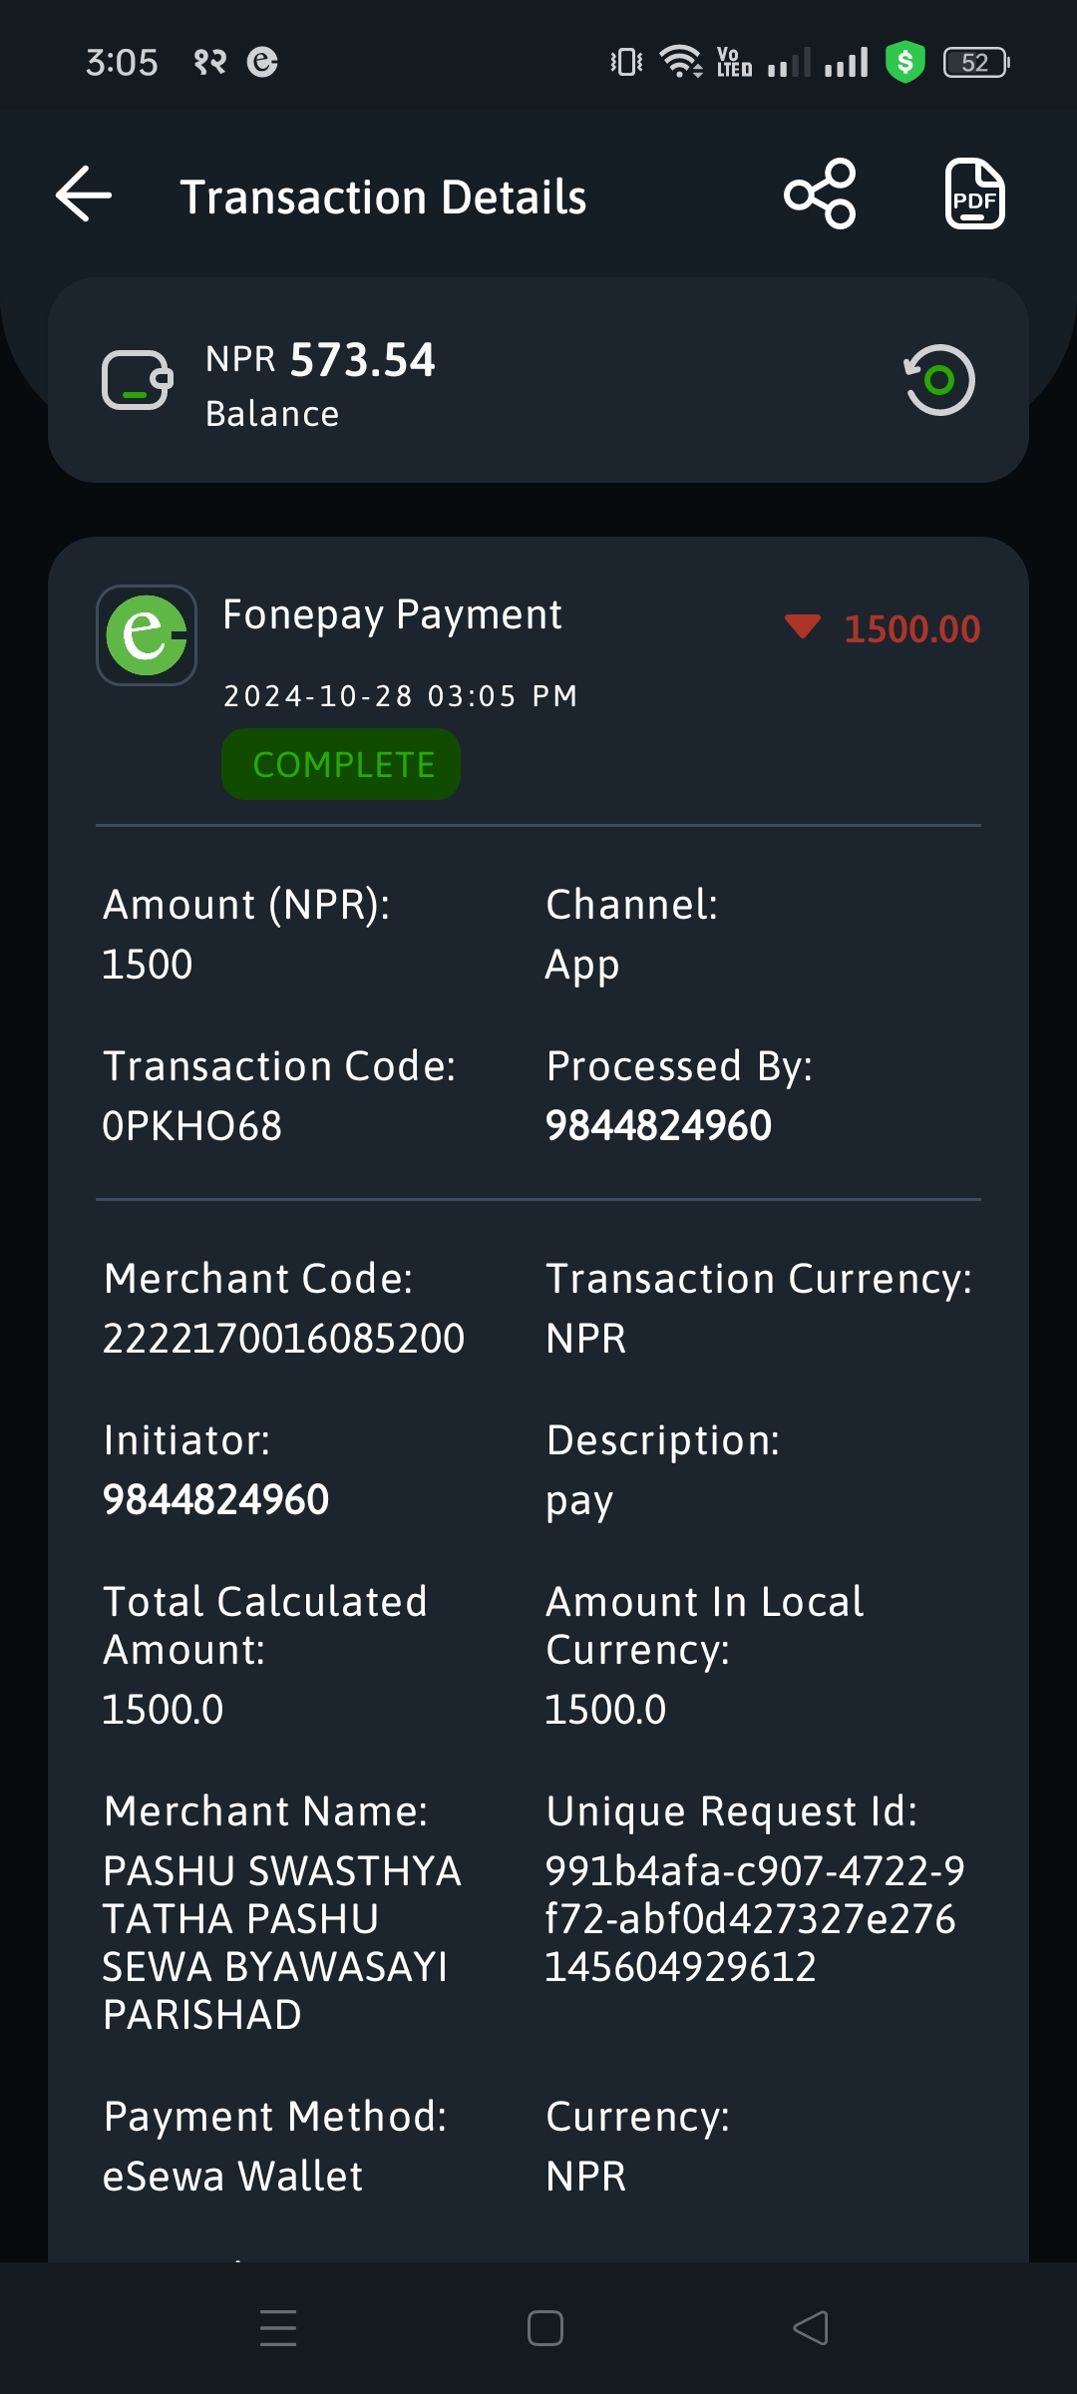Tap the COMPLETE status badge
The width and height of the screenshot is (1077, 2394).
pyautogui.click(x=341, y=764)
